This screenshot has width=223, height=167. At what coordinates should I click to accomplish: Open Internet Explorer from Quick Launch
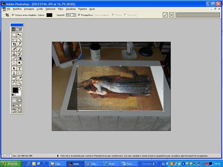(29, 164)
